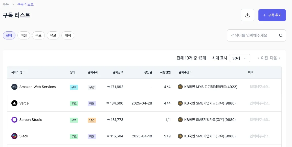Click the KB국민 card icon beside Vercel's payment method

click(x=180, y=103)
